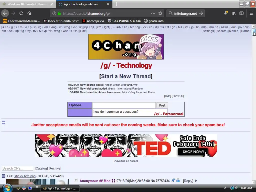Click the page scrollbar down arrow
Screen dimensions: 256x192
point(254,182)
